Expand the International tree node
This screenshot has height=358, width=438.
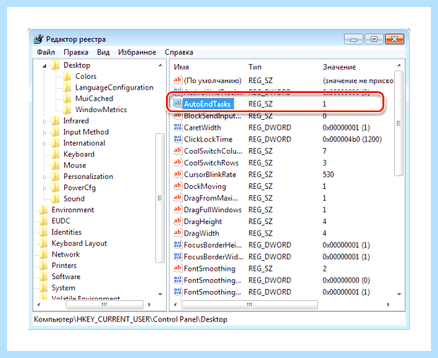coord(45,144)
